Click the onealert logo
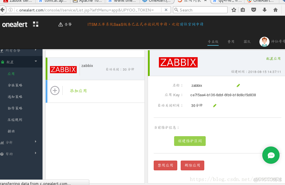This screenshot has height=185, width=285. coord(15,24)
